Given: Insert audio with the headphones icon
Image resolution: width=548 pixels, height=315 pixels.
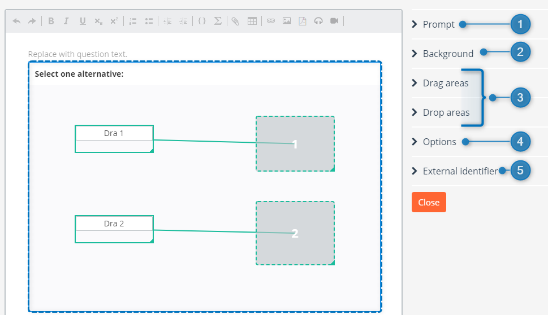Looking at the screenshot, I should [x=318, y=21].
